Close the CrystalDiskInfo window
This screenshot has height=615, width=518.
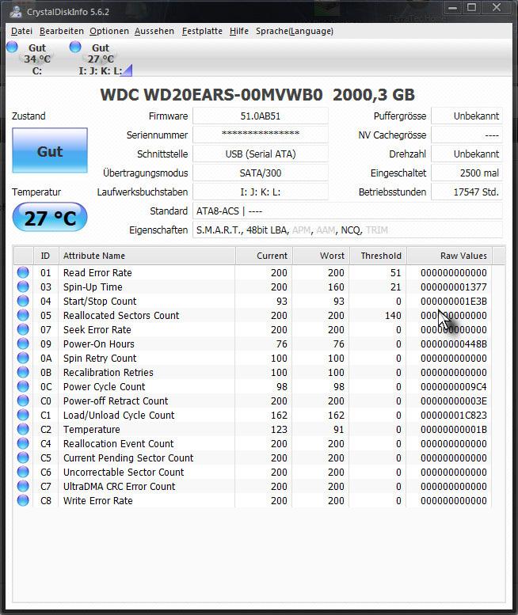pos(497,7)
